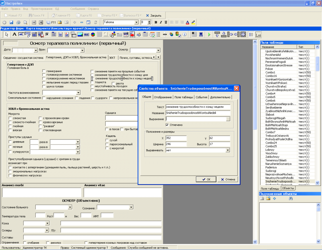Click the binoculars search icon in subordinate objects
This screenshot has height=250, width=322.
(x=291, y=199)
